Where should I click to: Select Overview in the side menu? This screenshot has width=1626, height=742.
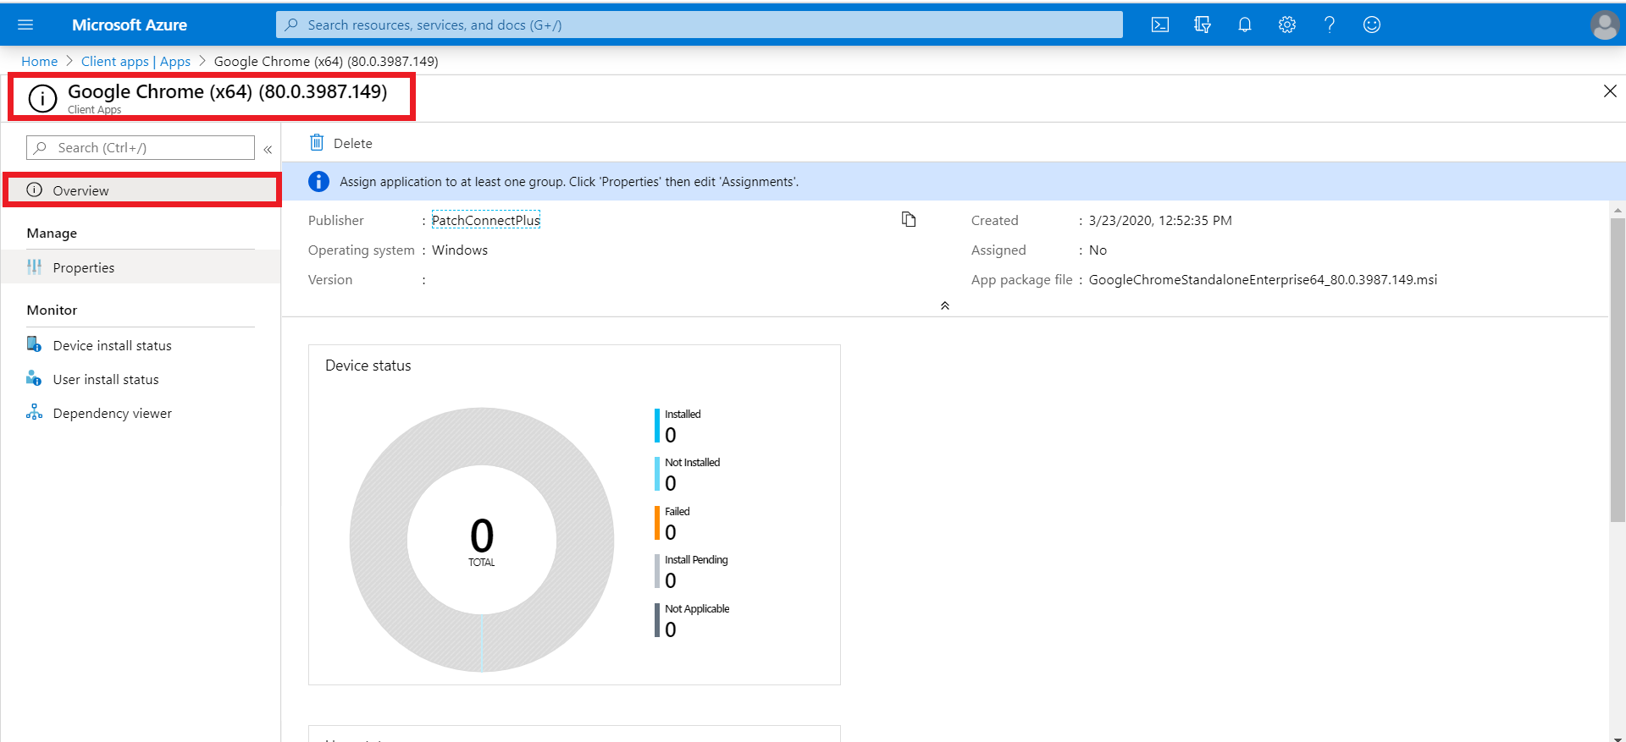click(x=80, y=190)
